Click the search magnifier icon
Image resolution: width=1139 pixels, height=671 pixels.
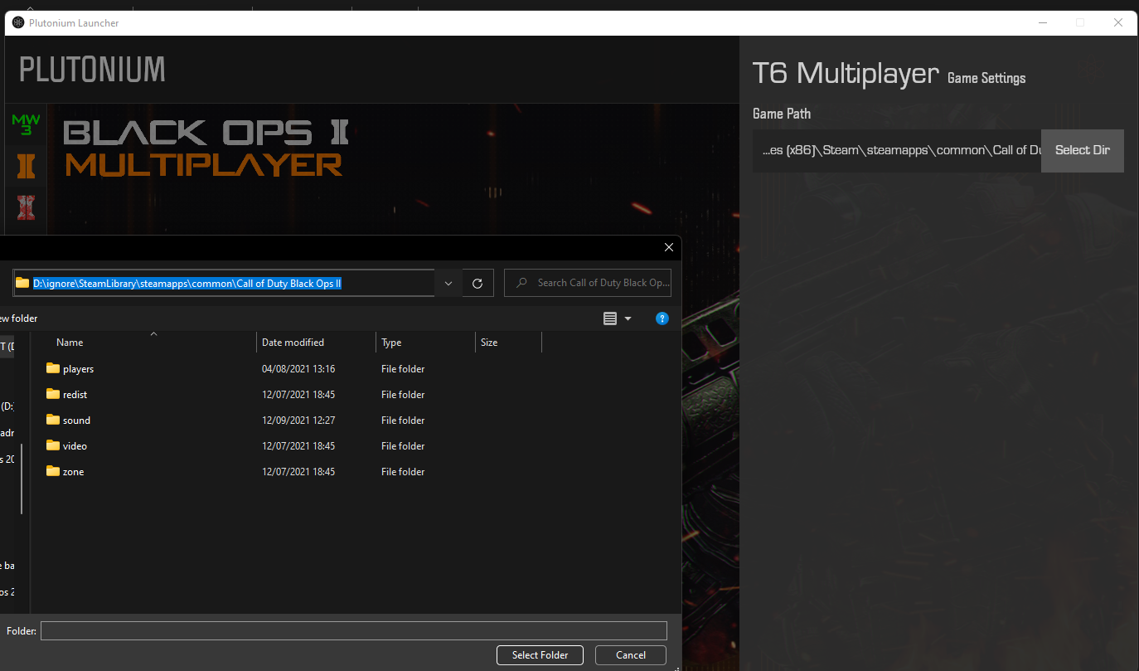[521, 283]
